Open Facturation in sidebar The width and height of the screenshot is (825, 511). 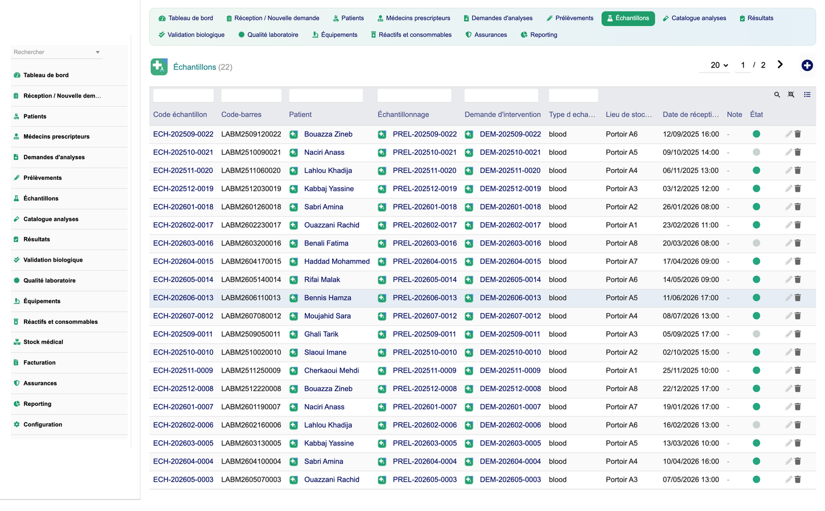click(x=39, y=363)
